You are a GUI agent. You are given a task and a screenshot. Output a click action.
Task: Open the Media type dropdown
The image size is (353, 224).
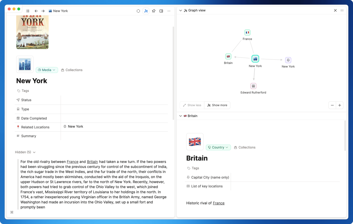point(47,70)
